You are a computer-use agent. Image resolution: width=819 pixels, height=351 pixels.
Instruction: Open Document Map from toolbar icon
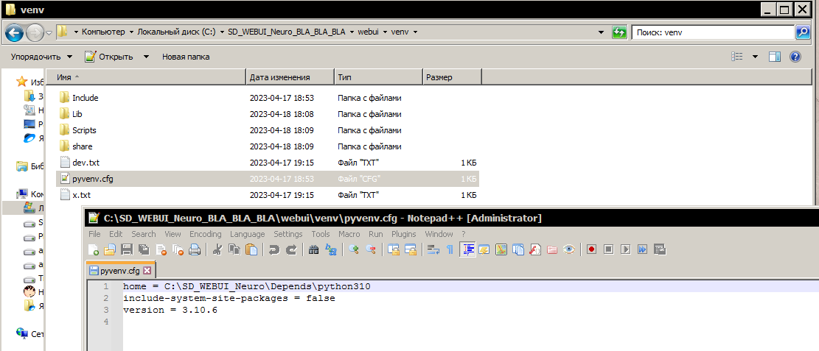tap(501, 249)
